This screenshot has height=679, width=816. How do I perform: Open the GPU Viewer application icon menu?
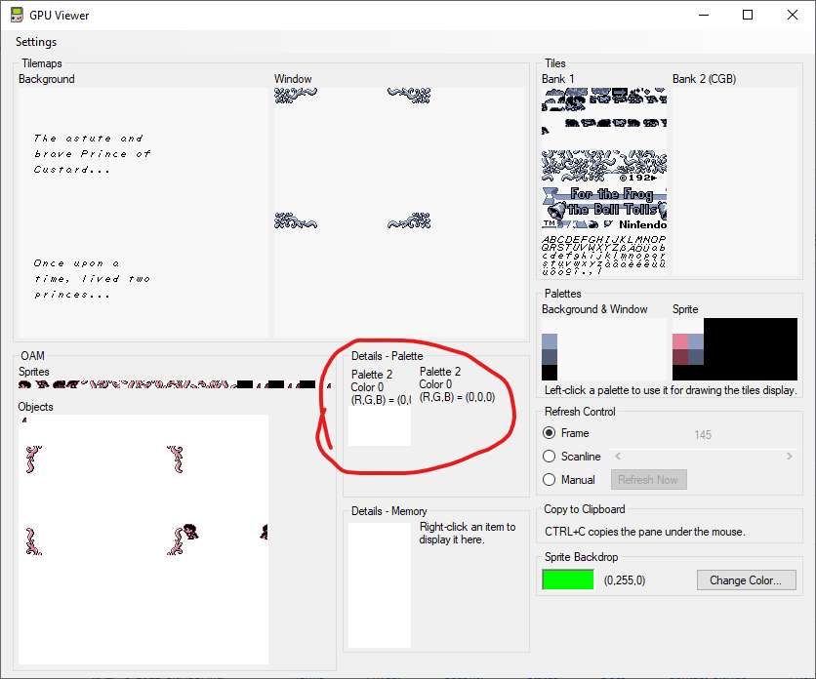click(x=18, y=15)
